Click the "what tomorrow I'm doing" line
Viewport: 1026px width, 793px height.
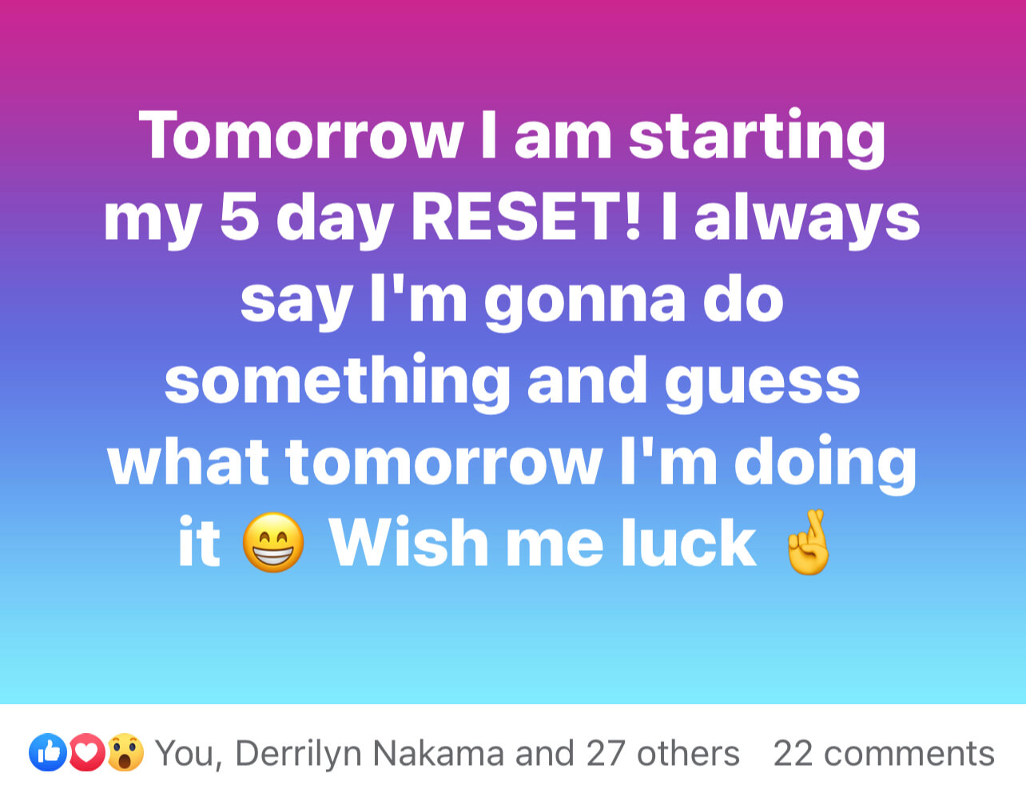512,463
